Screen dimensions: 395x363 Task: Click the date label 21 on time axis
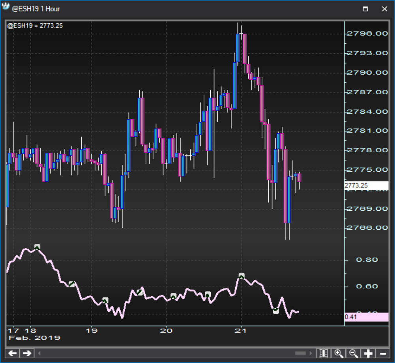241,331
